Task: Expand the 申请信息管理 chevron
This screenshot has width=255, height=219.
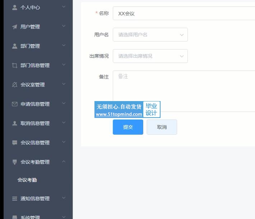Action: [64, 103]
